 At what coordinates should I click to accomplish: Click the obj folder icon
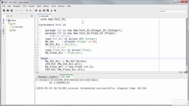point(11,30)
